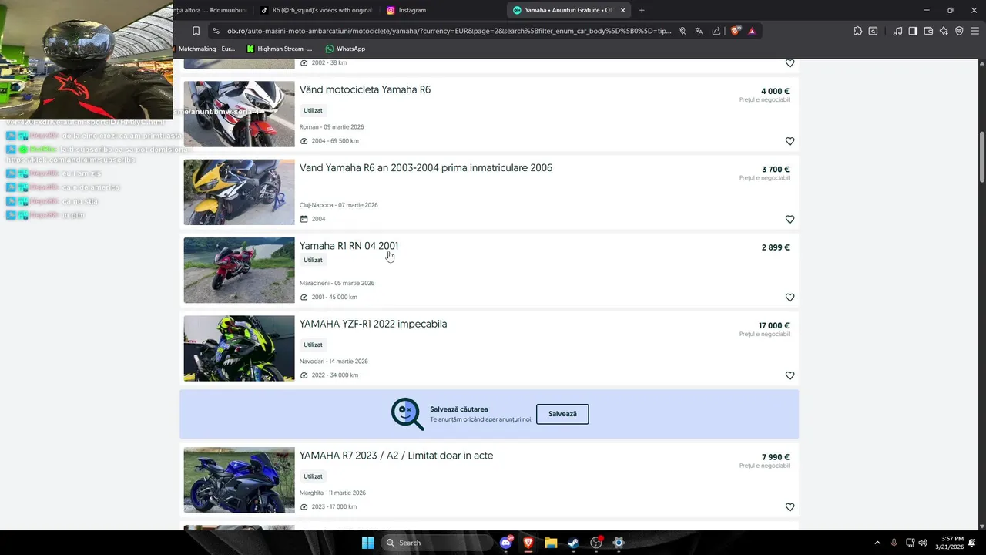Image resolution: width=986 pixels, height=555 pixels.
Task: Open Vand Yamaha R6 an 2003-2004 listing title
Action: (x=426, y=167)
